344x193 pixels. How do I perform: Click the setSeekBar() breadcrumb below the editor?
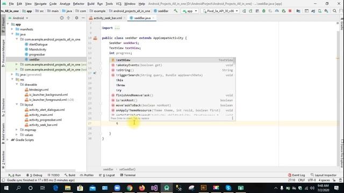click(x=127, y=169)
